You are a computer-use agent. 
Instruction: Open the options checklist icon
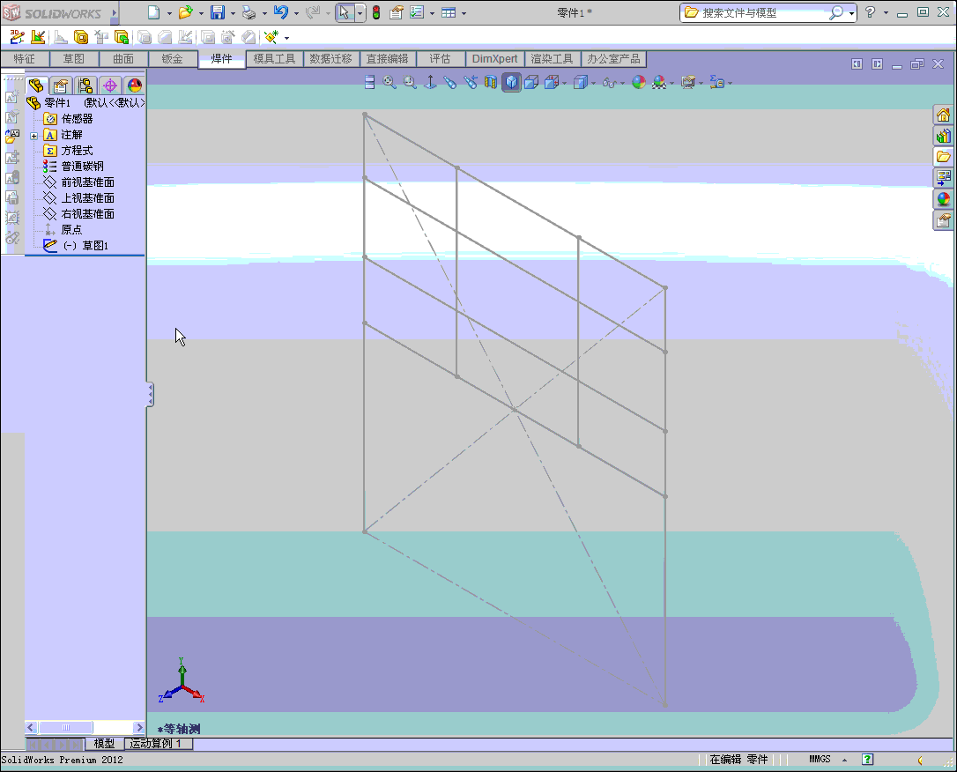point(417,12)
